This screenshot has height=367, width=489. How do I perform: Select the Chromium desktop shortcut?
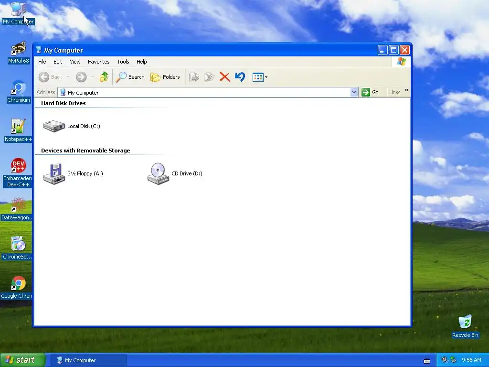pyautogui.click(x=19, y=92)
